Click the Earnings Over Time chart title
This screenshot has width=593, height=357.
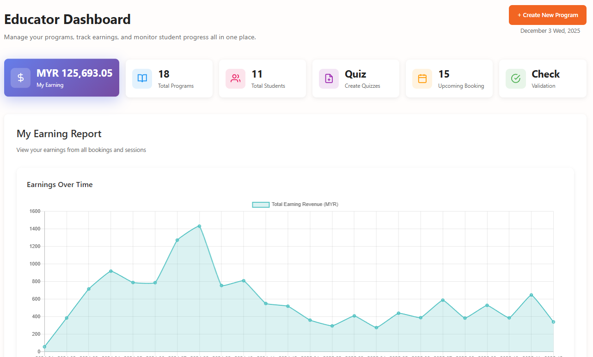(60, 185)
